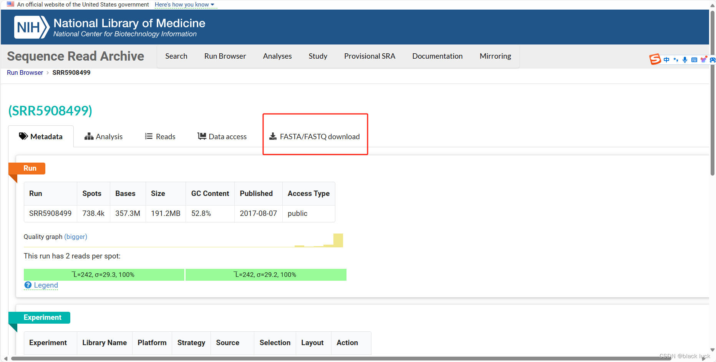The height and width of the screenshot is (362, 716).
Task: Click the Analysis hierarchy icon
Action: (x=89, y=136)
